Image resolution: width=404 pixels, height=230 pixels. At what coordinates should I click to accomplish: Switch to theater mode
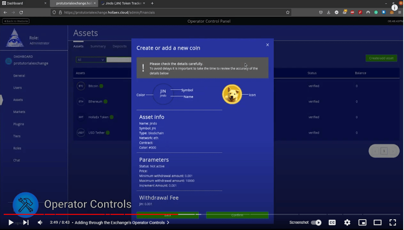tap(378, 222)
